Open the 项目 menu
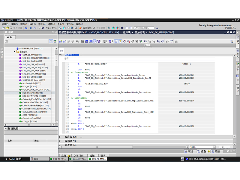 (x=5, y=24)
